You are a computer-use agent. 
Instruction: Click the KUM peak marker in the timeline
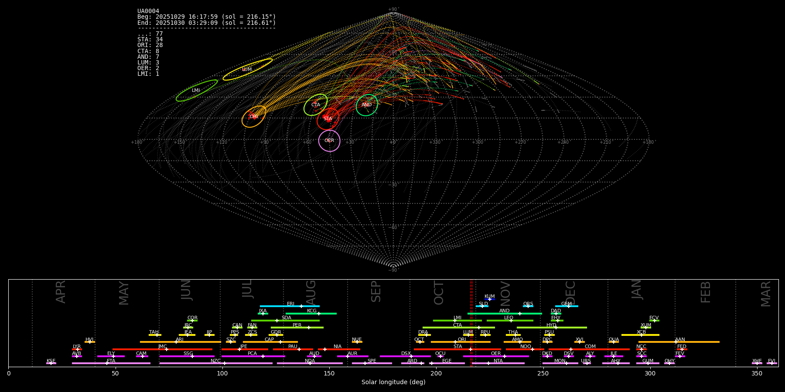coord(489,299)
